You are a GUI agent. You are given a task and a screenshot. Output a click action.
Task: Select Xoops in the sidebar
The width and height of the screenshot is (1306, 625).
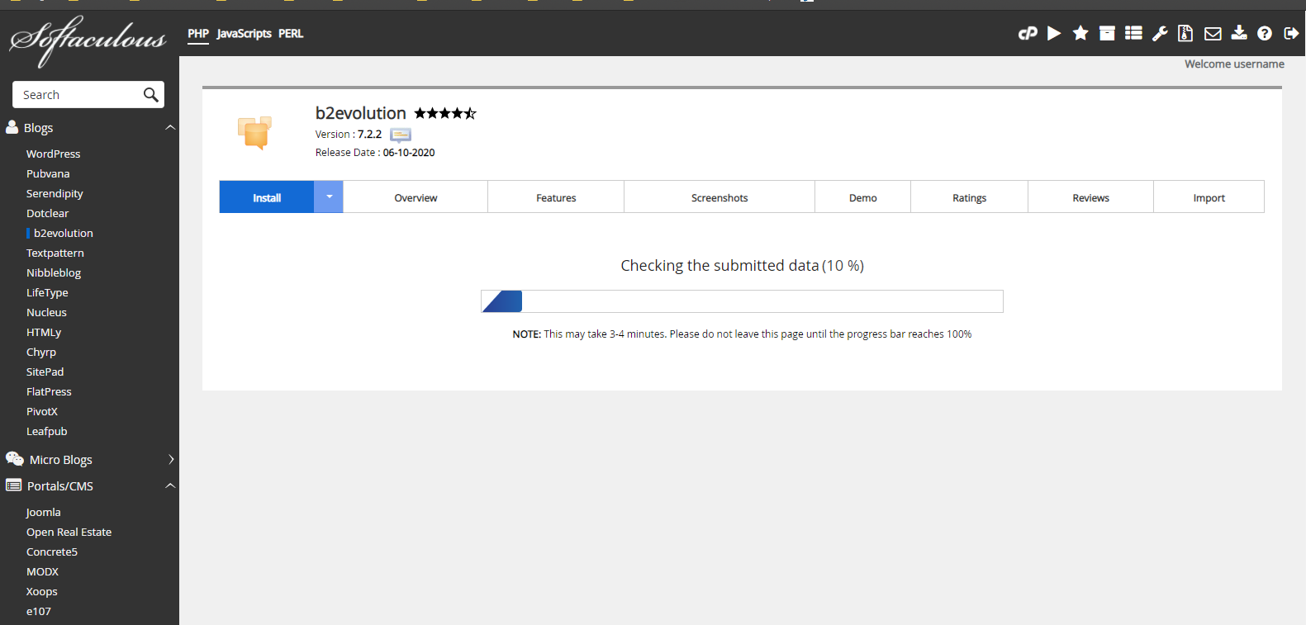(x=42, y=591)
